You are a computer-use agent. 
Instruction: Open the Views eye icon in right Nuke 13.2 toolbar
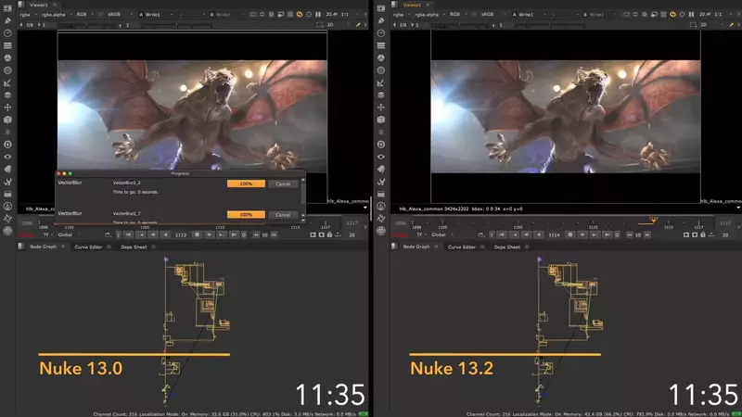pos(381,157)
